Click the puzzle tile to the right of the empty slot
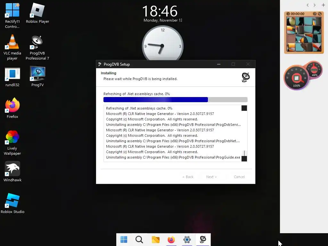The height and width of the screenshot is (246, 328). tap(299, 38)
